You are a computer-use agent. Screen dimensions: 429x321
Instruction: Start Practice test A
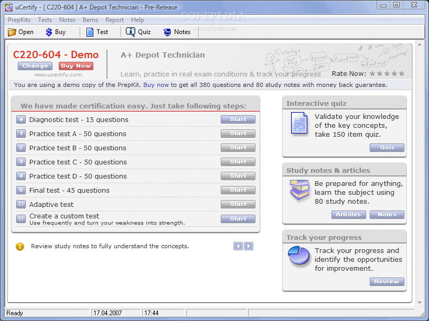(x=238, y=134)
